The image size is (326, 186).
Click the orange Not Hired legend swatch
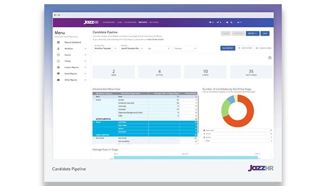pos(205,131)
